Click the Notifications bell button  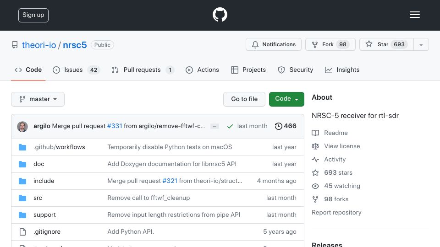(x=274, y=44)
